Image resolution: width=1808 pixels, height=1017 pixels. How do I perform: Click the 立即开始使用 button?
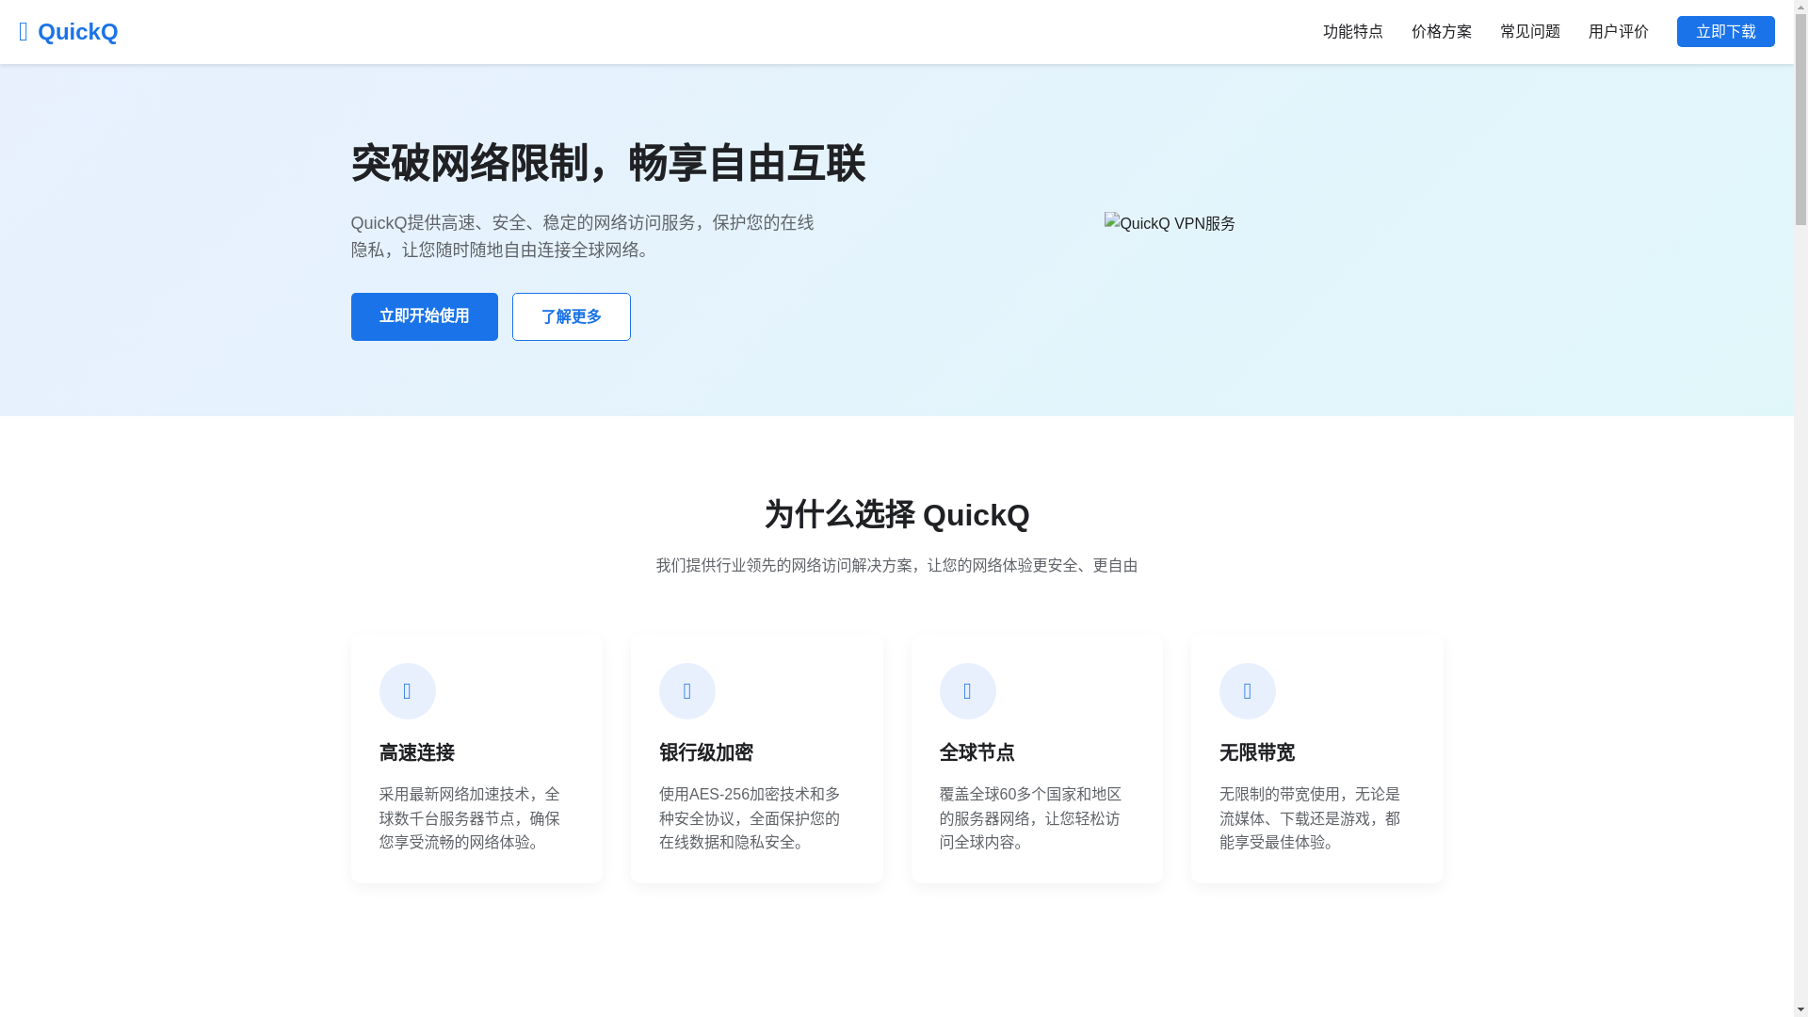coord(424,316)
